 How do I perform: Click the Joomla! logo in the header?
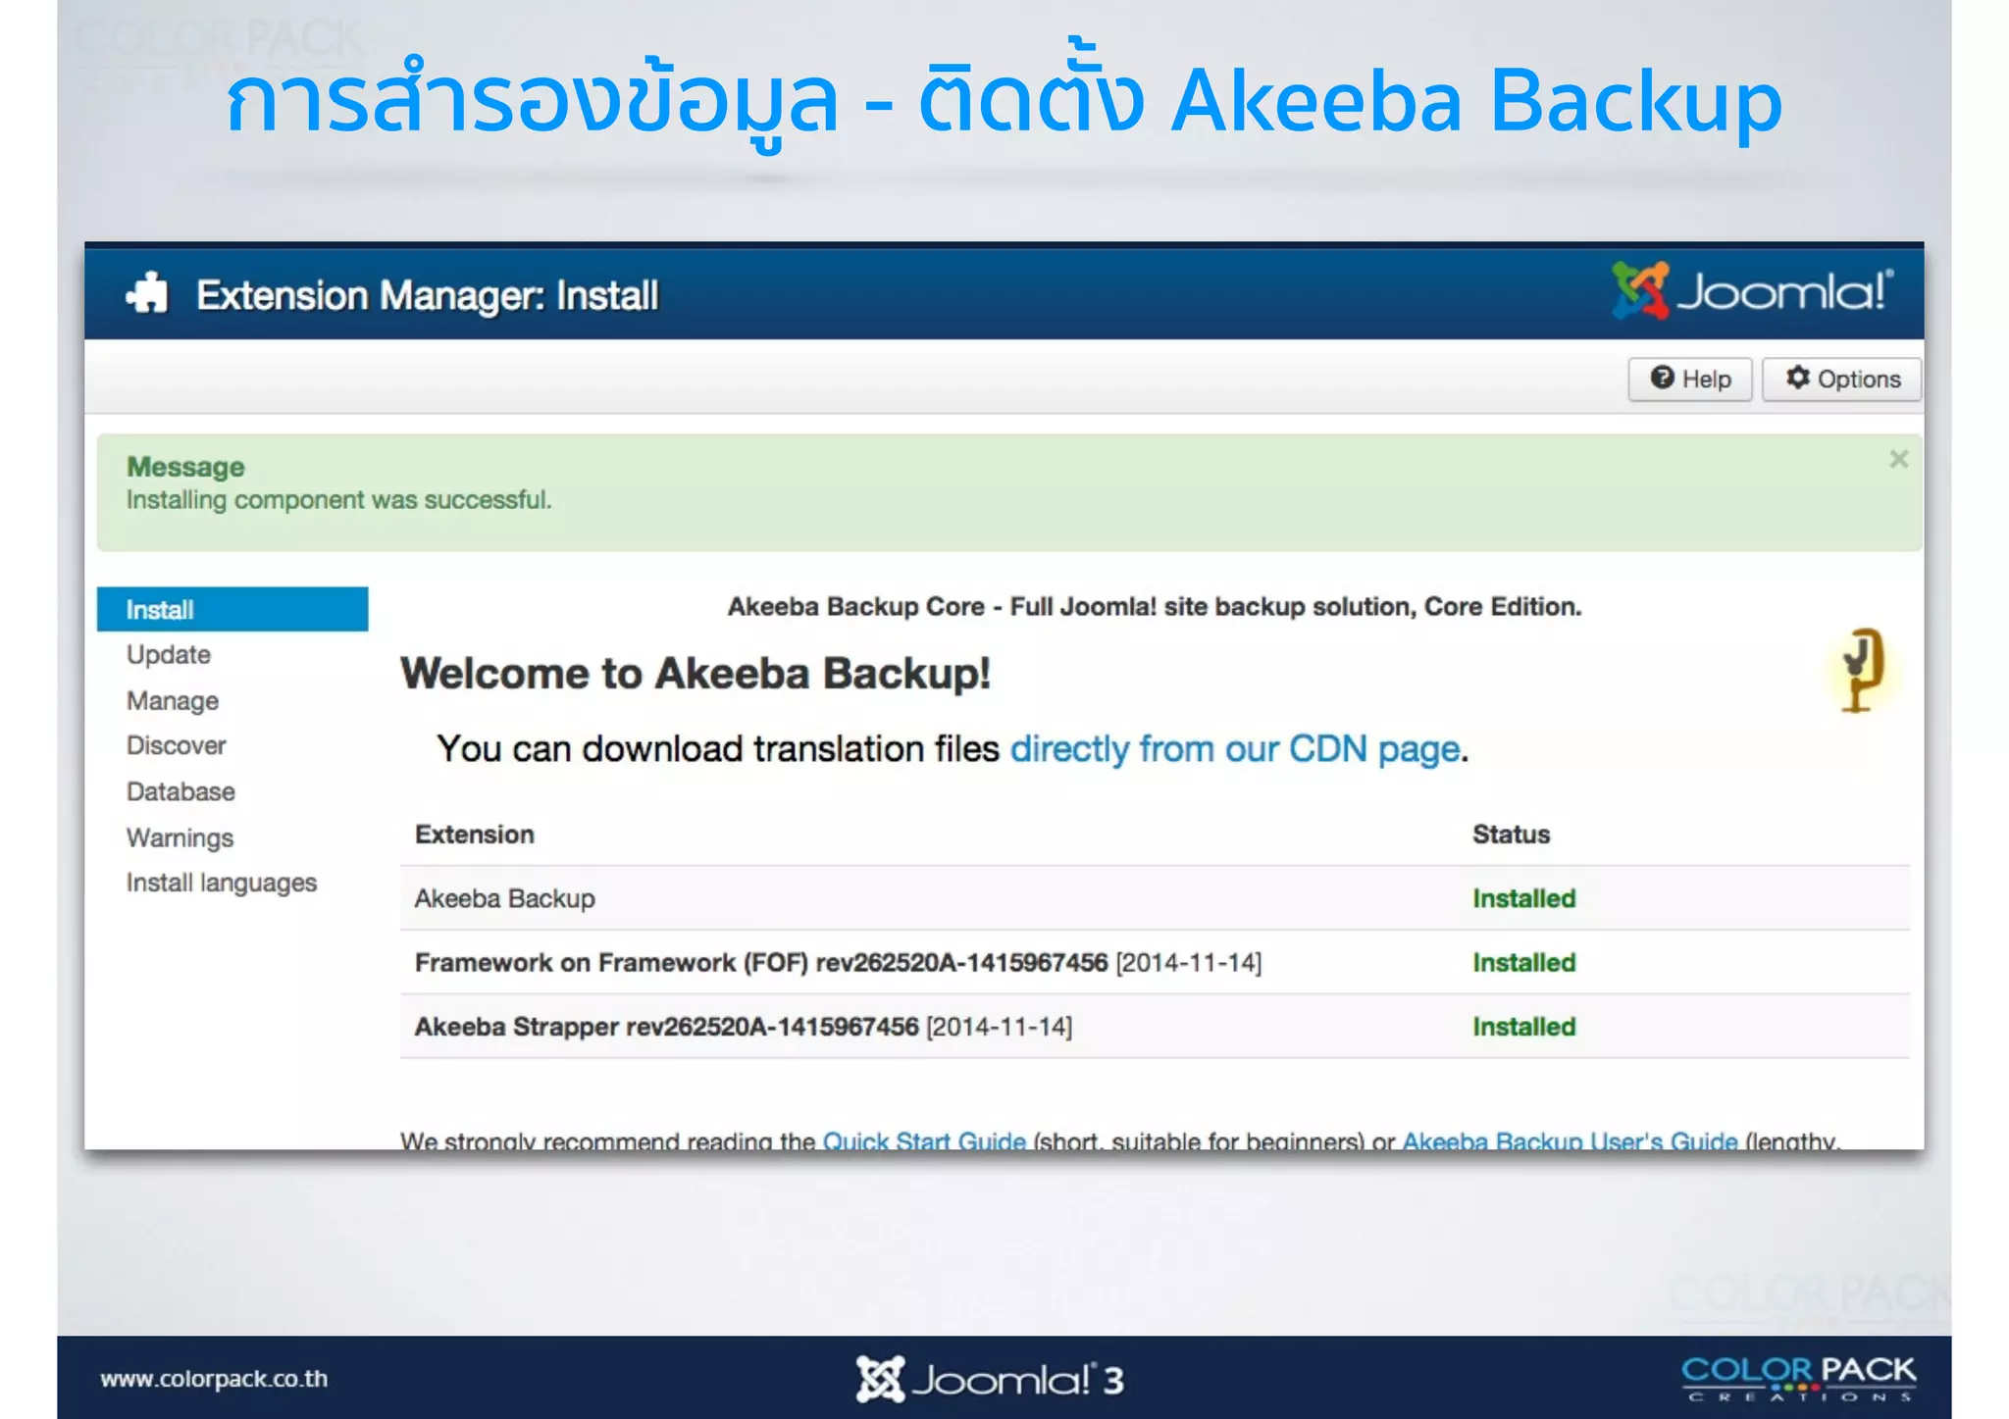(1752, 290)
